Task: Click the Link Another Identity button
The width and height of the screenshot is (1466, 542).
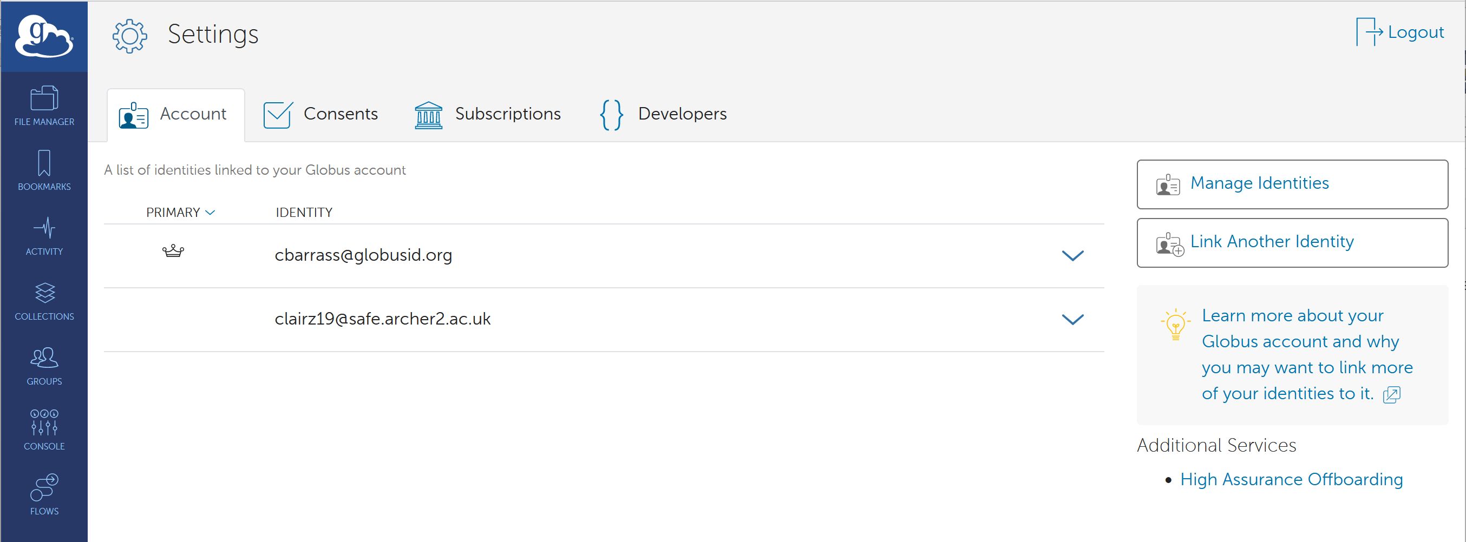Action: 1292,243
